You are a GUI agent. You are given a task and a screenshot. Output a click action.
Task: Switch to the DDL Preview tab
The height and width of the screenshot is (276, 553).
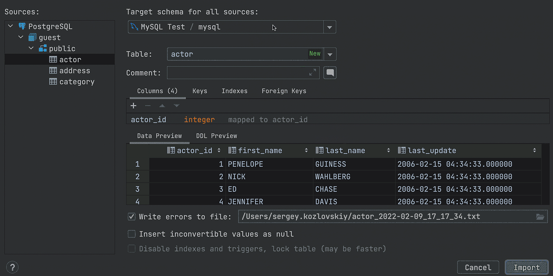tap(216, 136)
